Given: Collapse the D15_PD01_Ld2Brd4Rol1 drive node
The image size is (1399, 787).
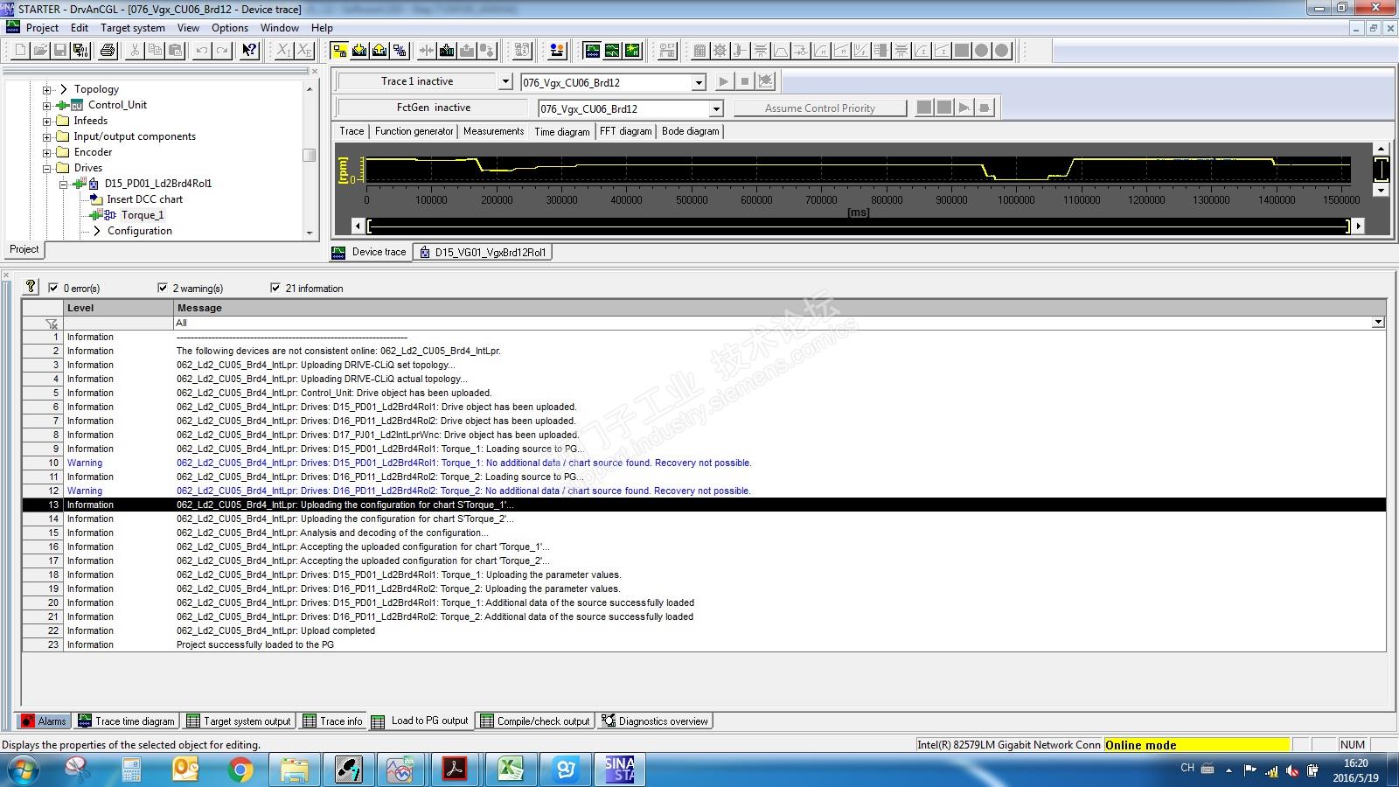Looking at the screenshot, I should 63,184.
